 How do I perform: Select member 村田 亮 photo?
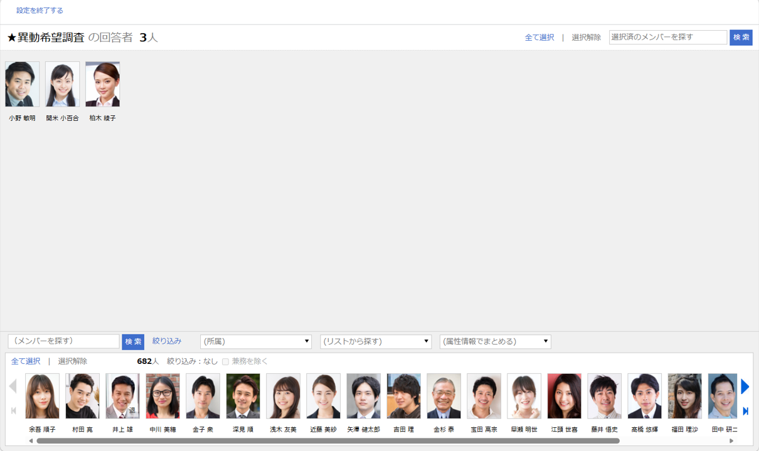point(83,396)
